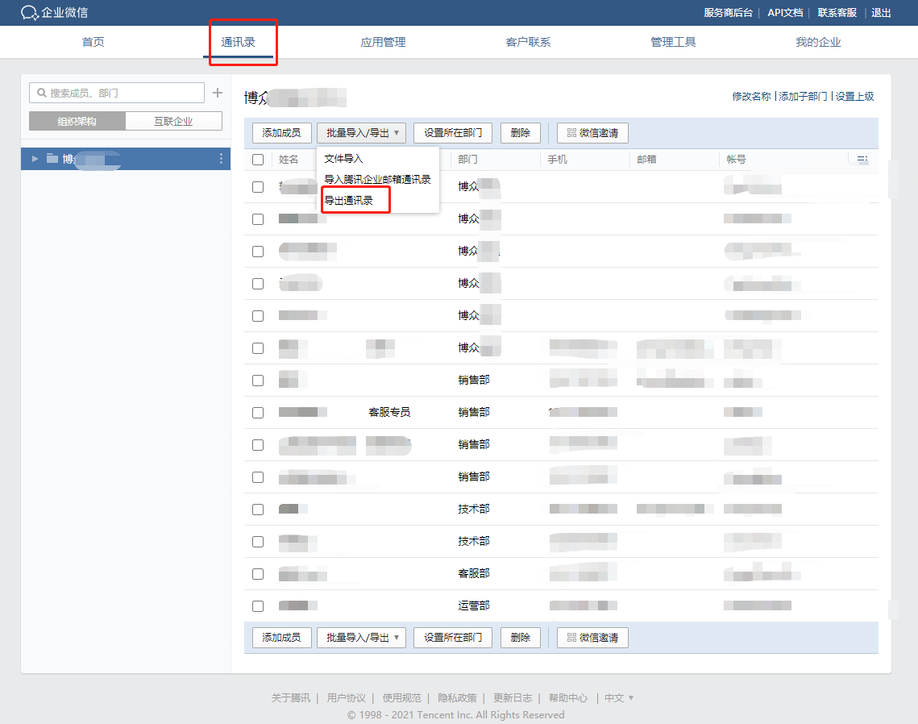Open the API文档 link
This screenshot has height=724, width=918.
(x=784, y=13)
